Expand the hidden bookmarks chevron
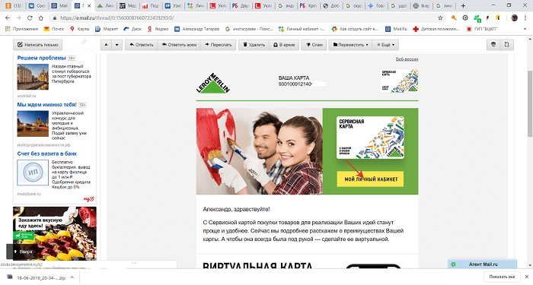Screen dimensions: 533x285 [x=525, y=29]
